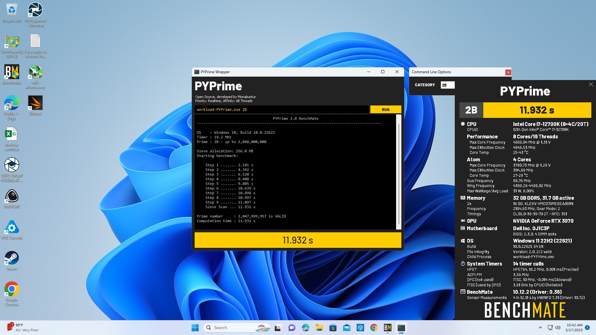Open network status in system tray
This screenshot has height=335, width=596.
pos(550,328)
